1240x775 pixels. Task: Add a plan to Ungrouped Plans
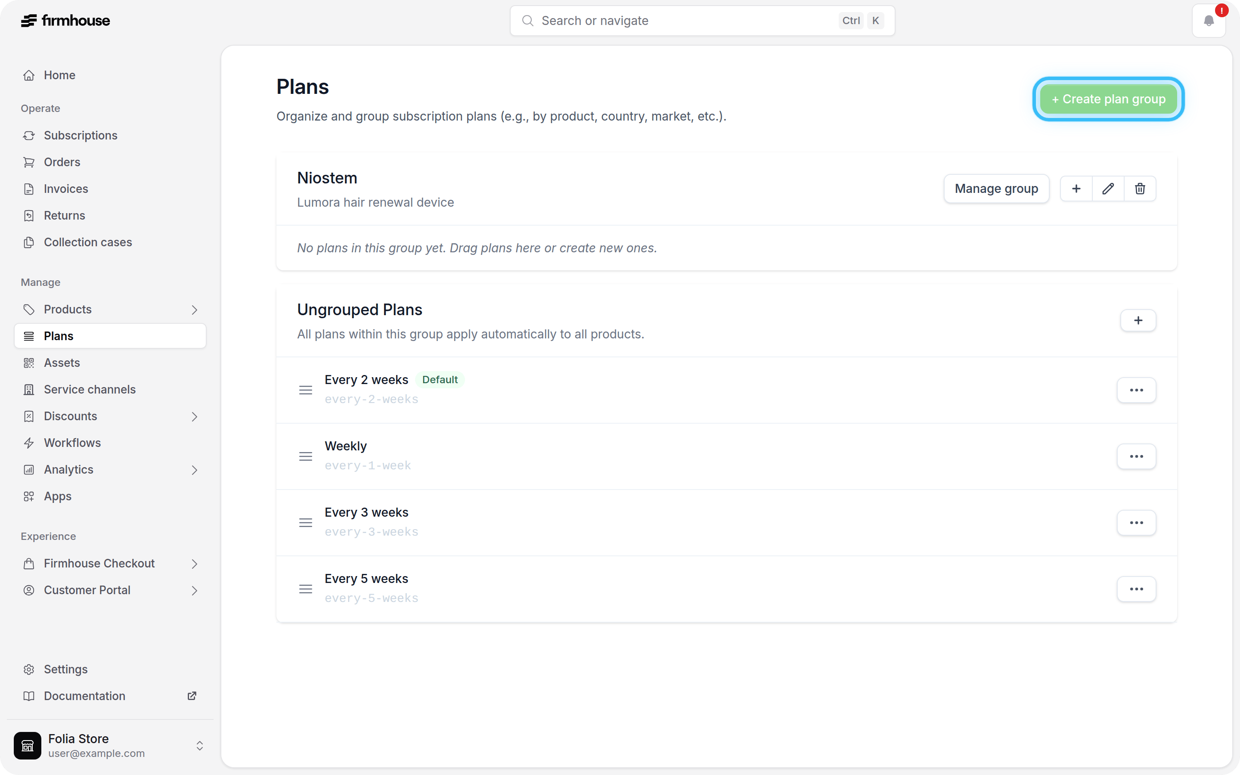click(x=1138, y=320)
